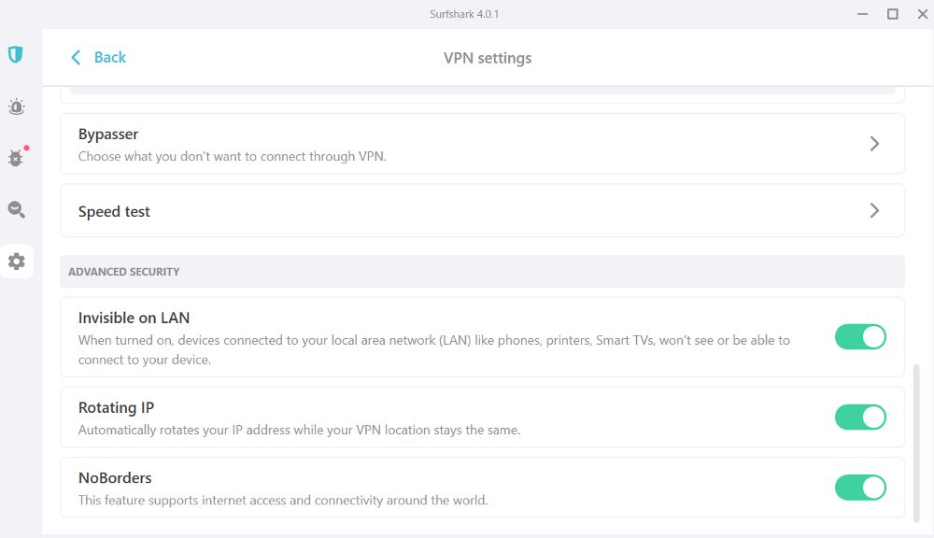Click the NoBorders title
Image resolution: width=934 pixels, height=538 pixels.
[115, 478]
